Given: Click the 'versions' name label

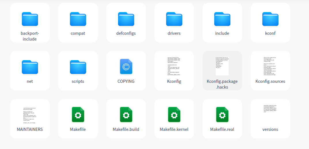Looking at the screenshot, I should 270,129.
